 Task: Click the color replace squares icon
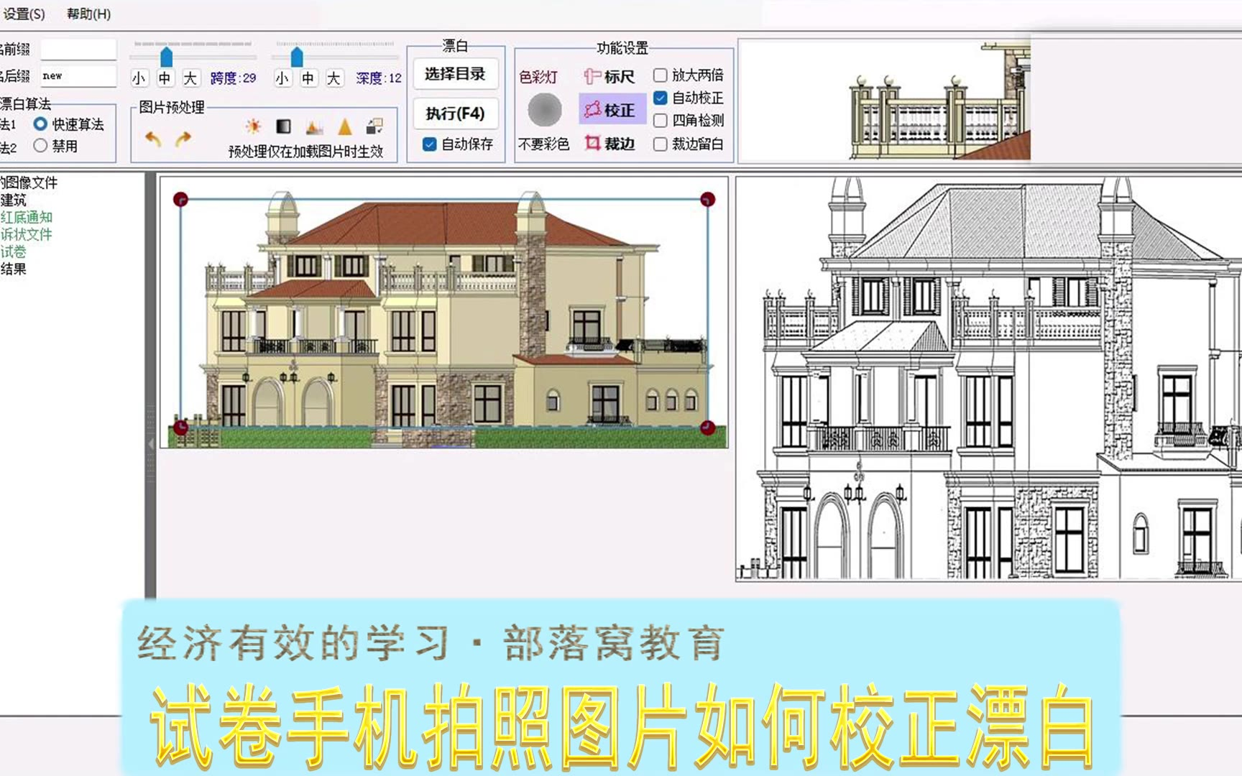[x=374, y=127]
